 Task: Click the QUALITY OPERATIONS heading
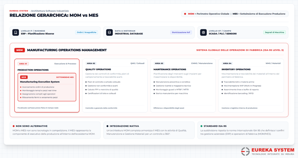(98, 69)
